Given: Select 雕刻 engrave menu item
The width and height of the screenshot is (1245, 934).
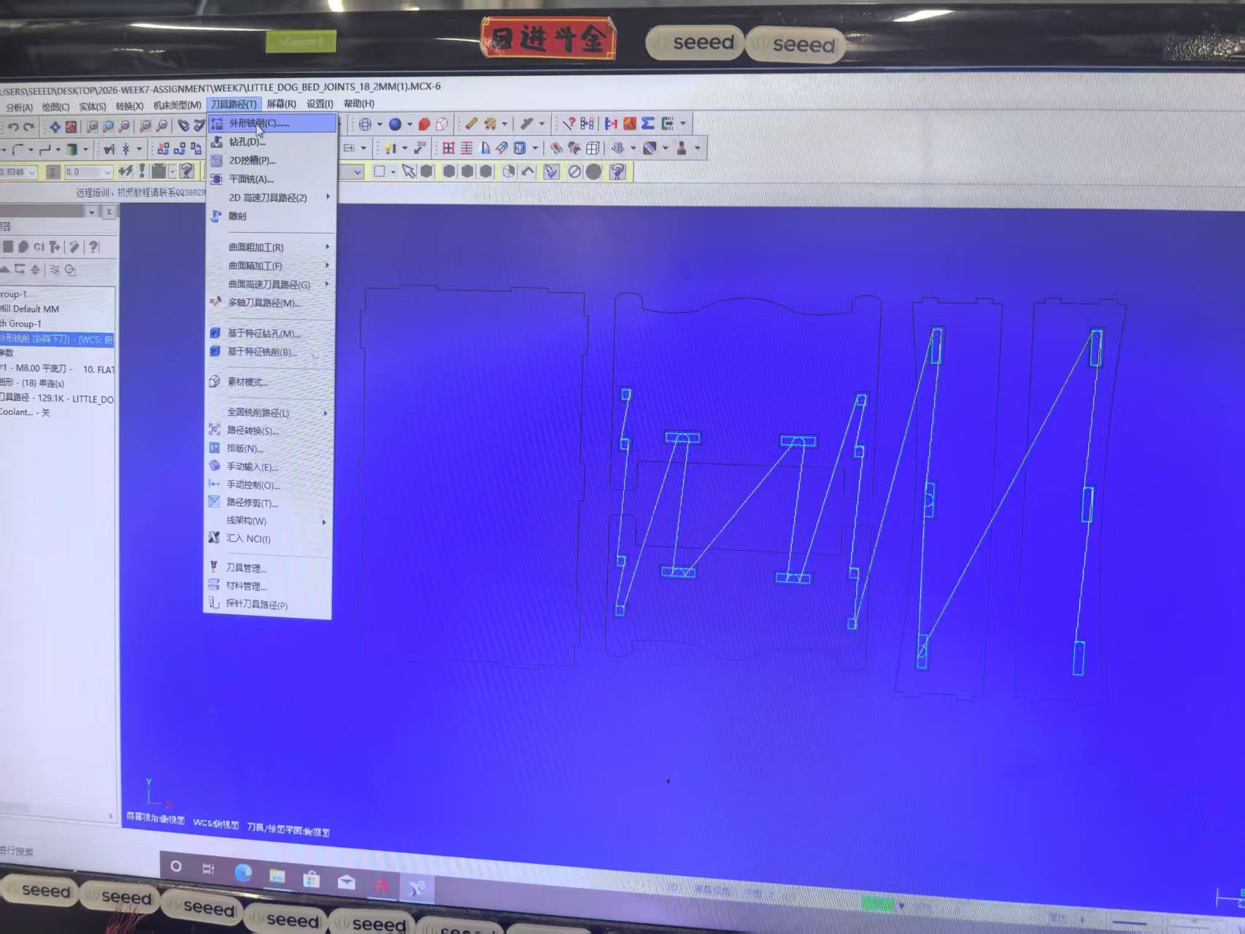Looking at the screenshot, I should [x=271, y=216].
